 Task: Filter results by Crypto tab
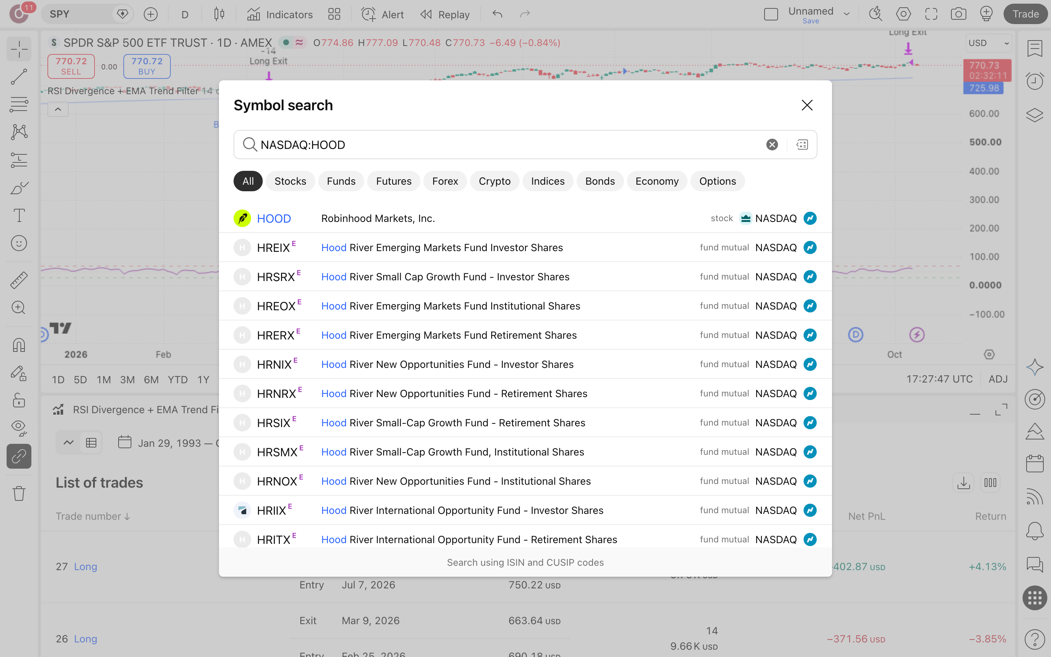point(494,181)
